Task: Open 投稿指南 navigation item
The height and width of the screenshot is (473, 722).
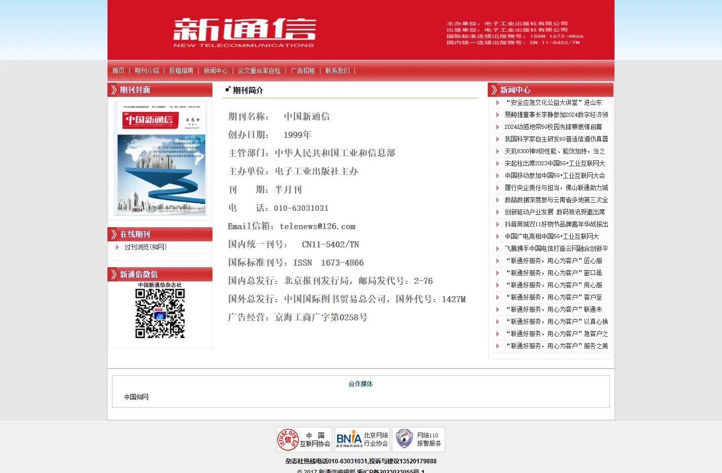Action: pyautogui.click(x=181, y=71)
